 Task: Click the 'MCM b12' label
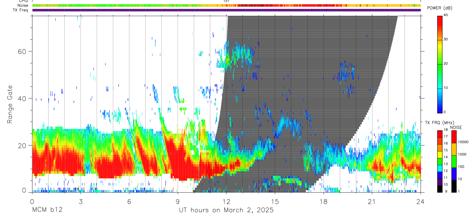[47, 210]
